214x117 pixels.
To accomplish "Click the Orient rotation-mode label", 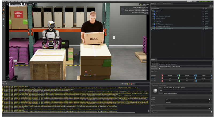I will click(x=153, y=78).
